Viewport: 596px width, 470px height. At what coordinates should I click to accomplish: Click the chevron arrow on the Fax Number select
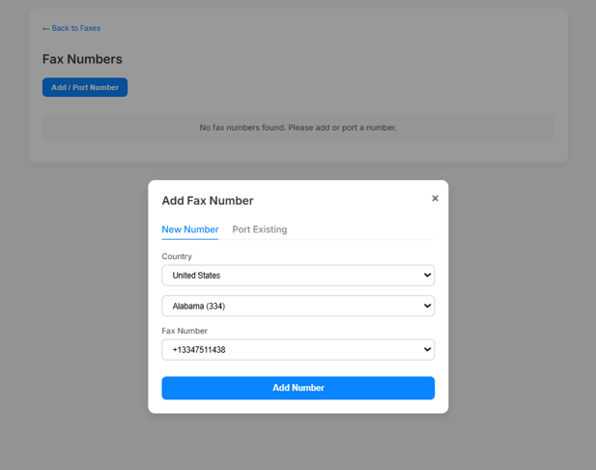pos(427,349)
